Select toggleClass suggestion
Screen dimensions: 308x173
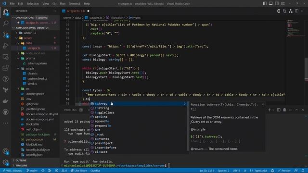138,112
